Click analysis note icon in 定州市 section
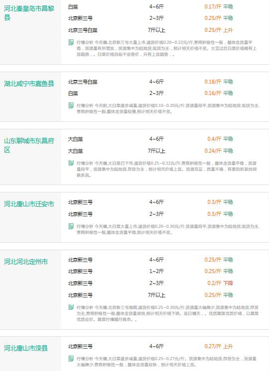Screen dimensions: 269x371 click(71, 307)
